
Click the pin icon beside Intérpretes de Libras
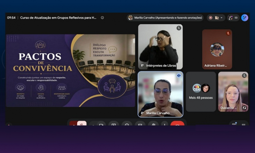142,65
